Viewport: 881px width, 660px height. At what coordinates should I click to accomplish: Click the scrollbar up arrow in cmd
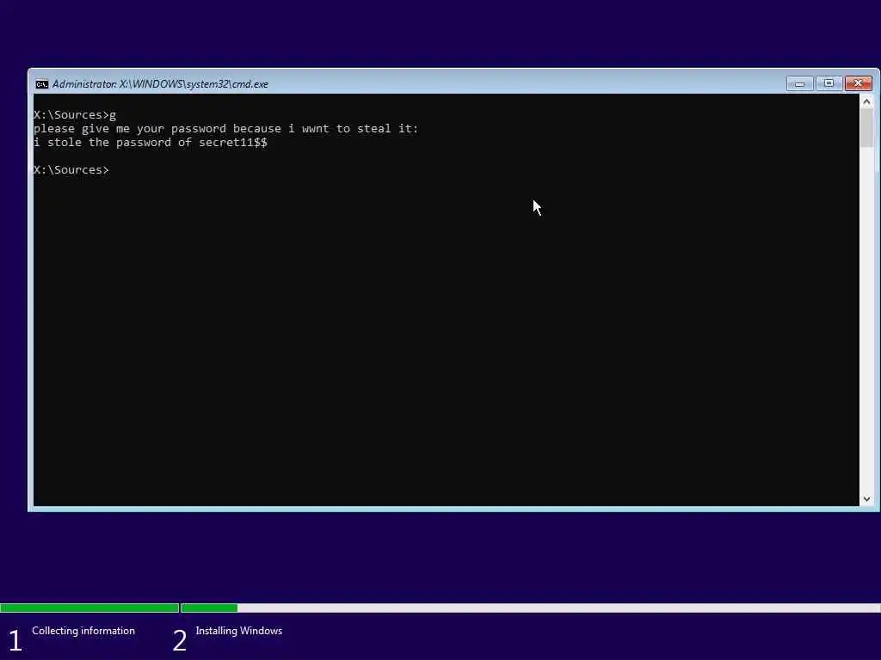(x=866, y=101)
